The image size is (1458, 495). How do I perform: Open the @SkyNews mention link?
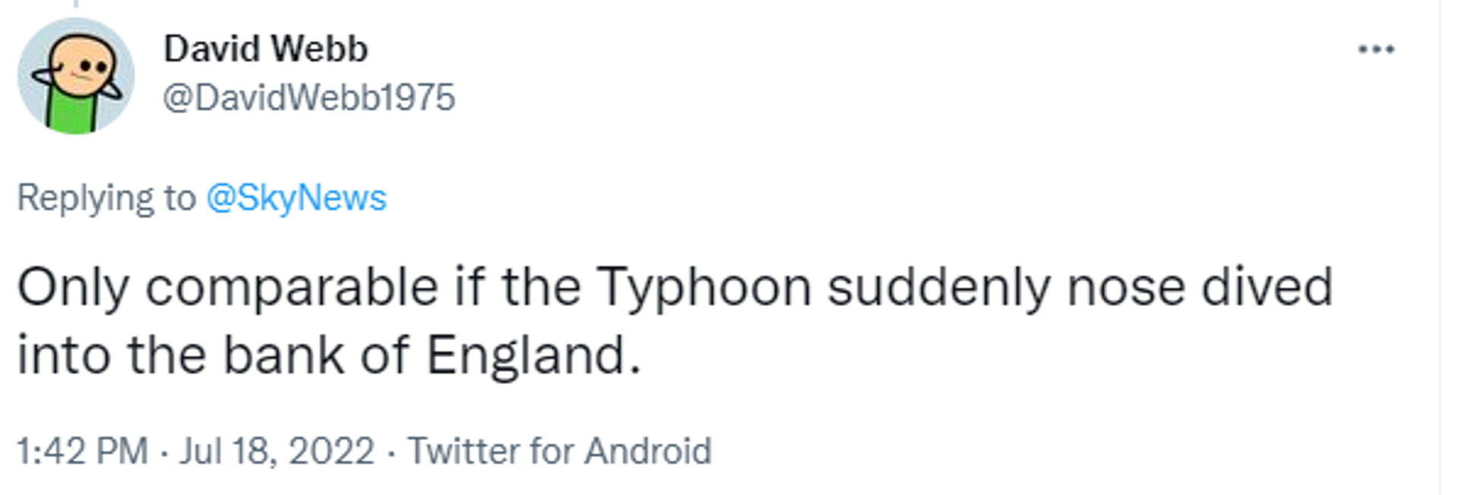tap(296, 198)
